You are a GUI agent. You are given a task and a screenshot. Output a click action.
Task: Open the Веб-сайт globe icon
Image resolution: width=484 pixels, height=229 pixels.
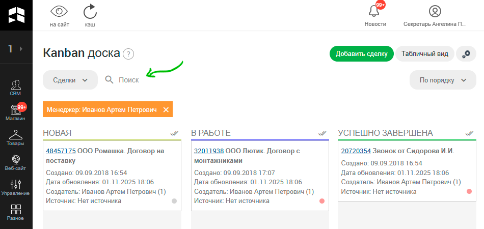(15, 162)
